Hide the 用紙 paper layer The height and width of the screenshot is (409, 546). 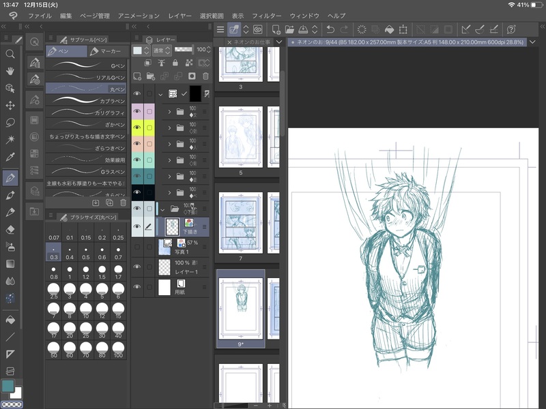point(137,288)
